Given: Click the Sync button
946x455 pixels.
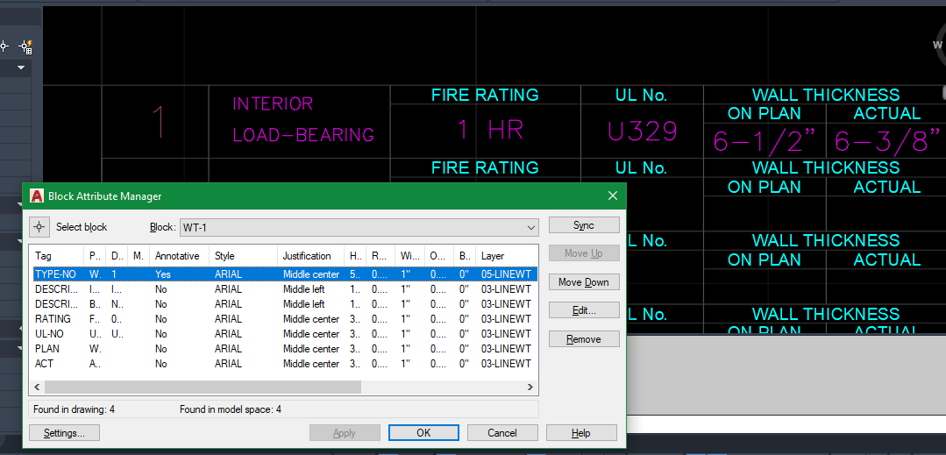Looking at the screenshot, I should pos(584,225).
